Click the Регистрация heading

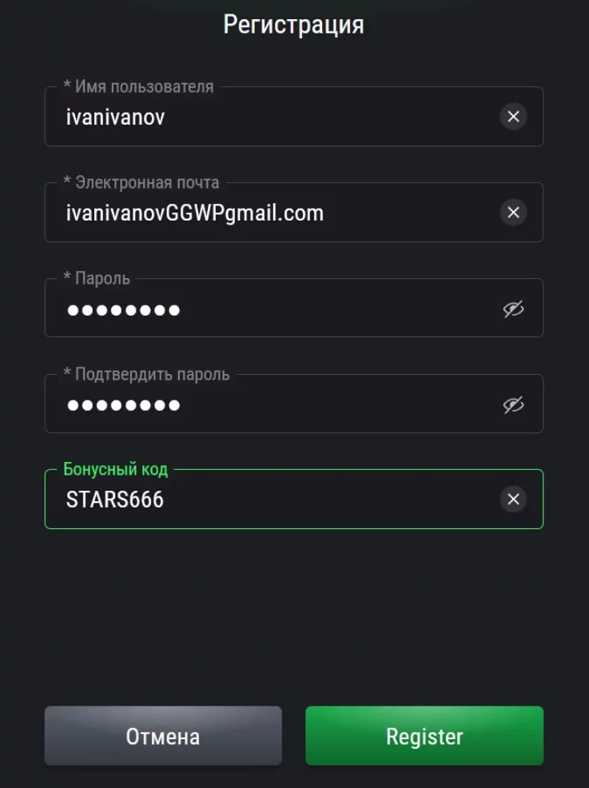click(293, 24)
